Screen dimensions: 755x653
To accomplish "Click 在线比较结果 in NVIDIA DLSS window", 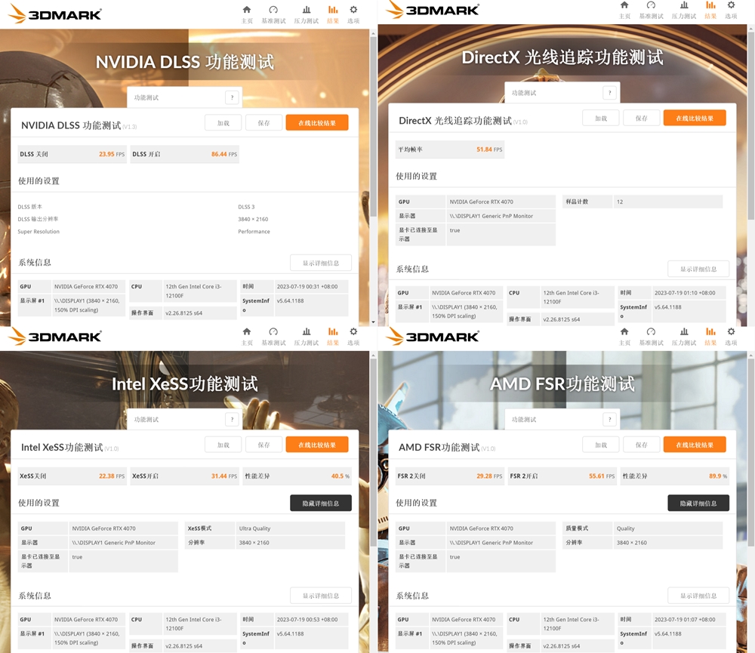I will [317, 123].
